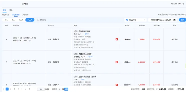The image size is (186, 92).
Task: Click the 返還金額 column header
Action: point(156,25)
